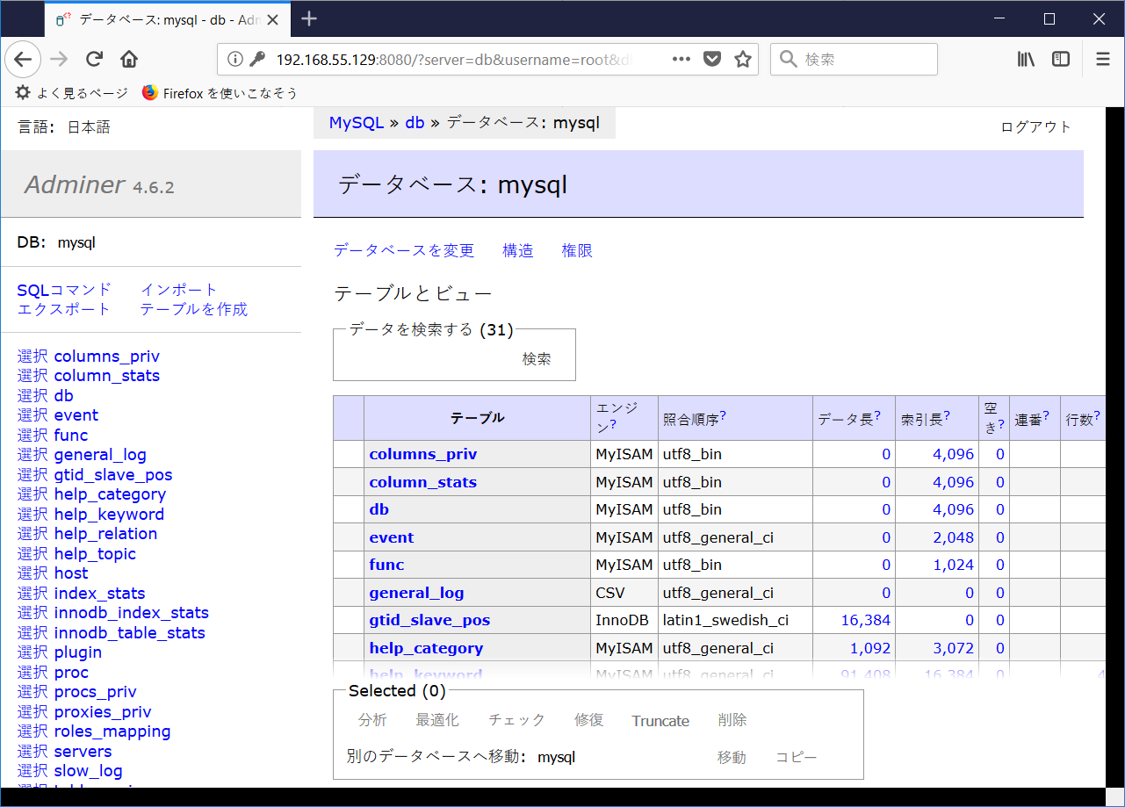The width and height of the screenshot is (1125, 807).
Task: Switch to the データベース: mysql browser tab
Action: [158, 18]
